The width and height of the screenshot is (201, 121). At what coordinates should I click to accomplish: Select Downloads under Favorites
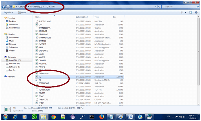[13, 25]
